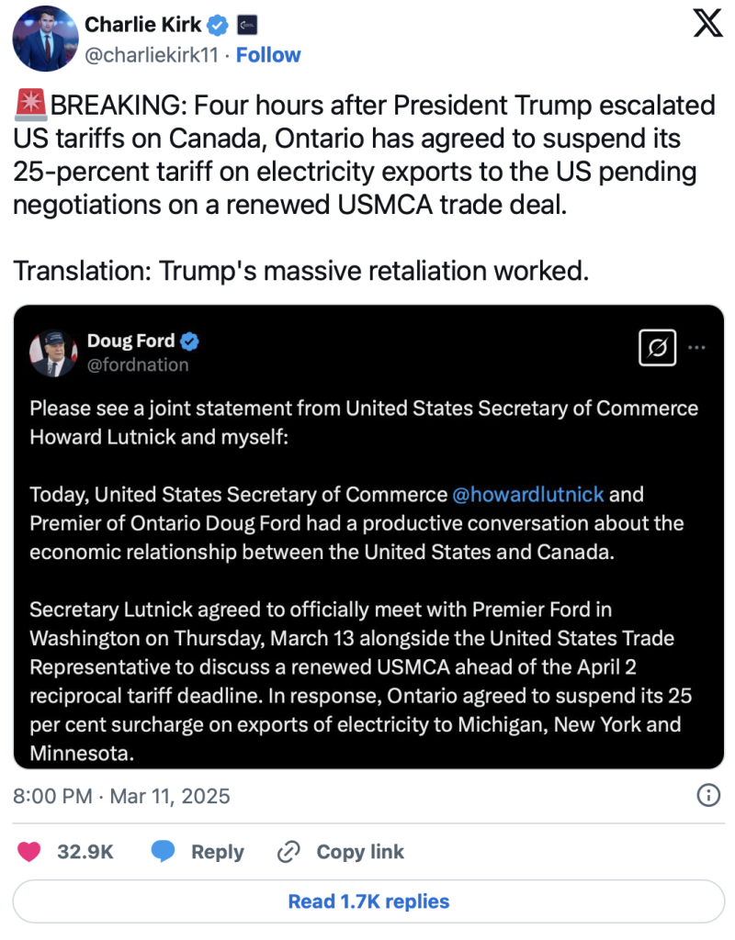Click the blue verified badge next to Charlie Kirk
Viewport: 735px width, 940px height.
(217, 26)
